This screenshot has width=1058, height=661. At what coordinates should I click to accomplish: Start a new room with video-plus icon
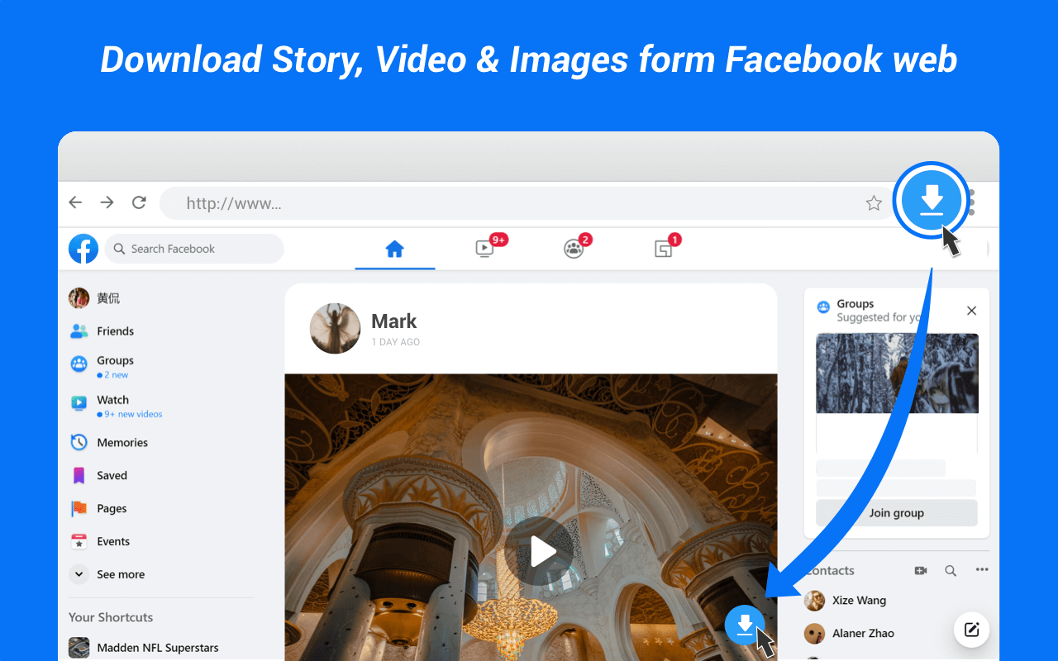(921, 570)
